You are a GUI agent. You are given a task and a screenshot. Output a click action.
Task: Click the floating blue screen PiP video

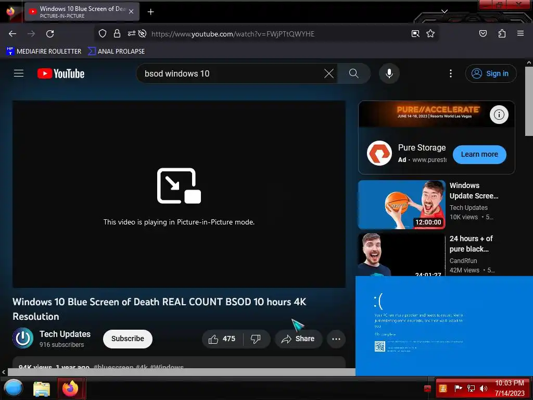tap(444, 326)
